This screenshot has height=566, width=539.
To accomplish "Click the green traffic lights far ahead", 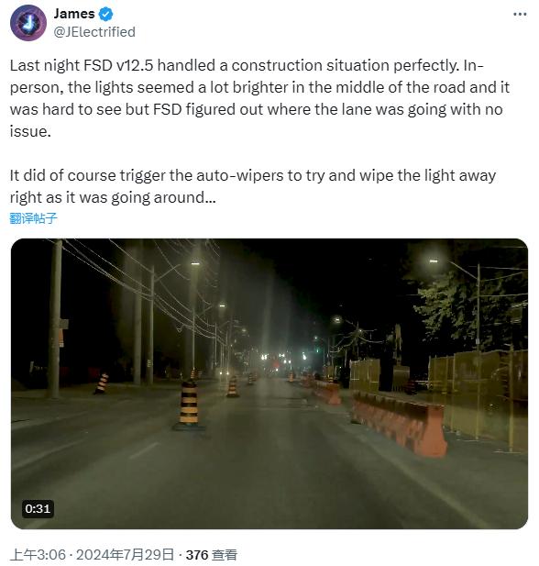I will coord(274,358).
